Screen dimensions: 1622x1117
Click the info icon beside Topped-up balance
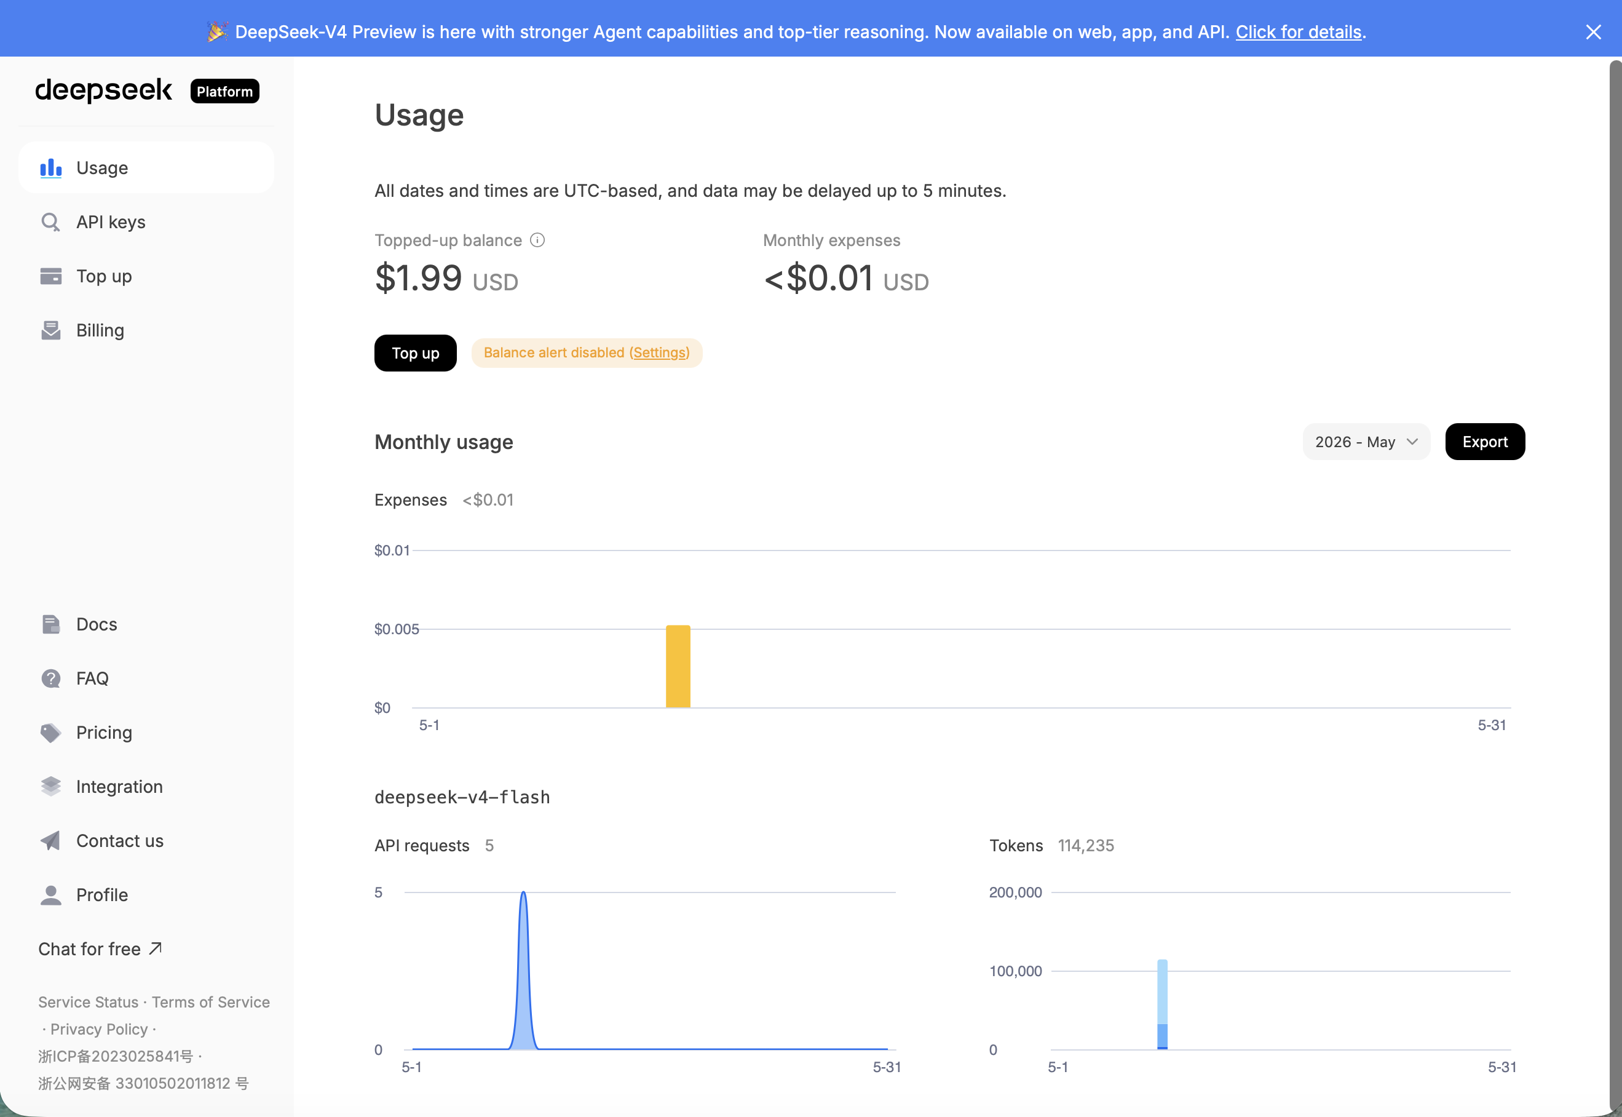tap(537, 240)
